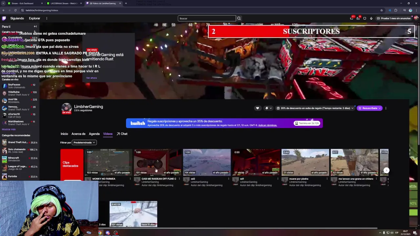Open options for CASI ME RAIDEAN clip
The height and width of the screenshot is (236, 420).
point(179,179)
